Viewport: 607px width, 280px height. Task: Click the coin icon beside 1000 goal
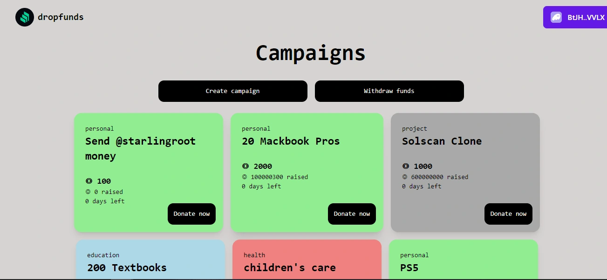pos(406,166)
